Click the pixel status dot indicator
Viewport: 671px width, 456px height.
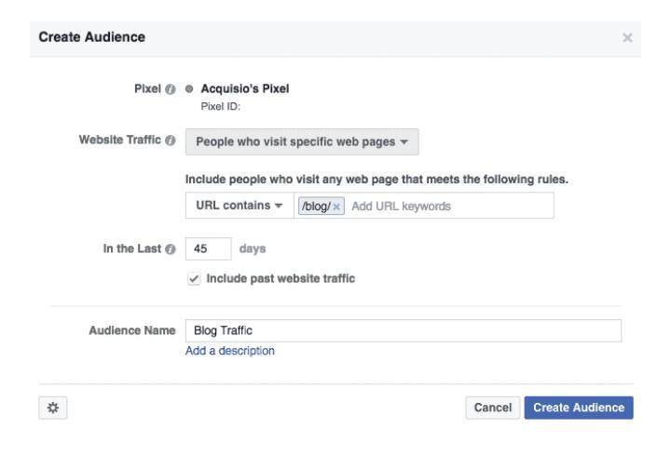tap(189, 89)
